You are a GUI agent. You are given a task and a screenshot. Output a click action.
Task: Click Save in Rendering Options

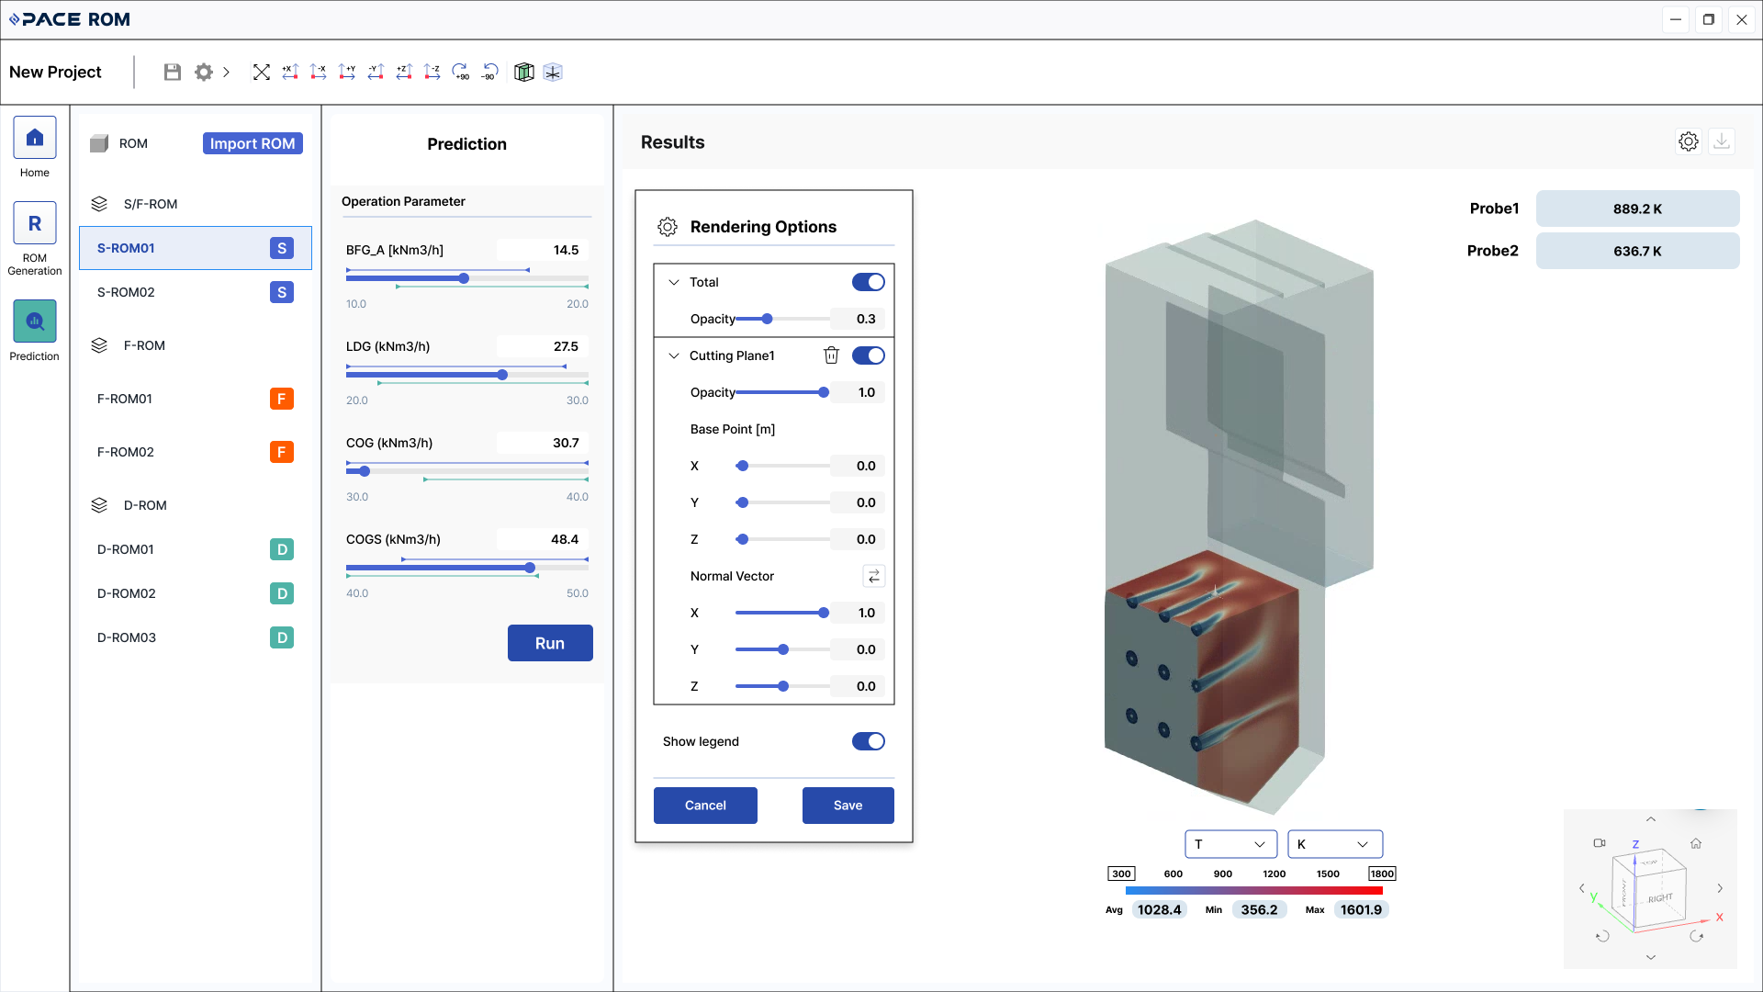pyautogui.click(x=848, y=806)
